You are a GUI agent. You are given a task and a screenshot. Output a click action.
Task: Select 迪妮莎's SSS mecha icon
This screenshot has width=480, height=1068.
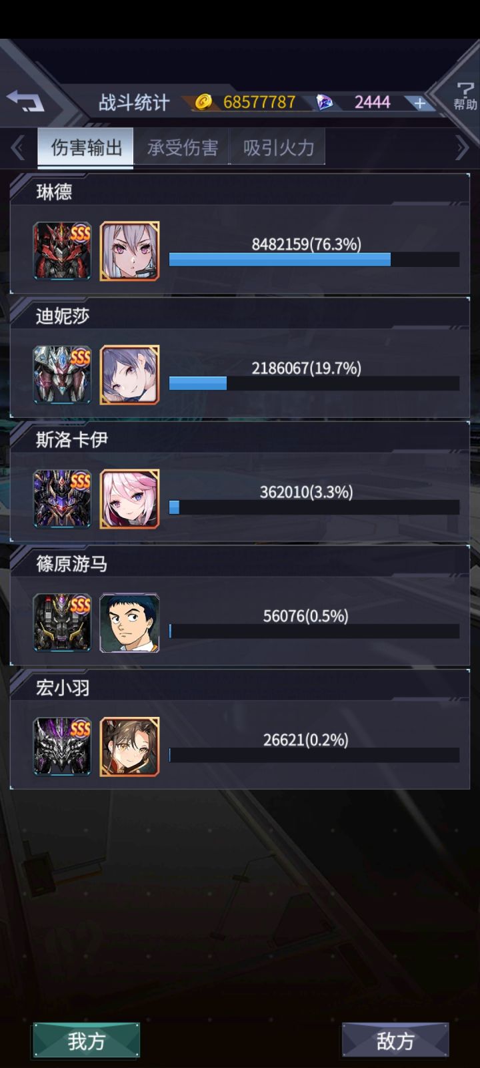pos(63,374)
